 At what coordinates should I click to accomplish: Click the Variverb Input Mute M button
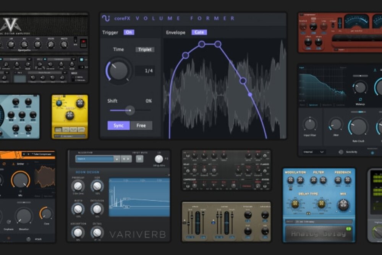pos(139,159)
